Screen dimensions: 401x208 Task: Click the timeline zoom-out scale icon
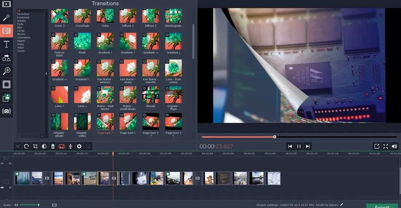coord(16,205)
